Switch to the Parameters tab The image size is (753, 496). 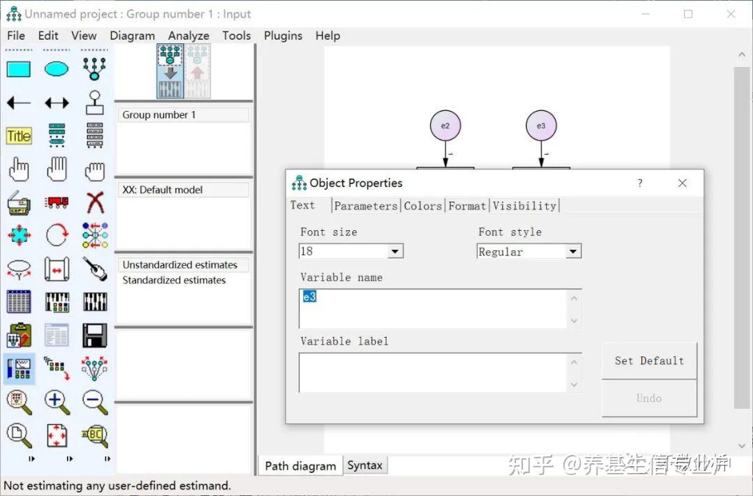click(365, 205)
